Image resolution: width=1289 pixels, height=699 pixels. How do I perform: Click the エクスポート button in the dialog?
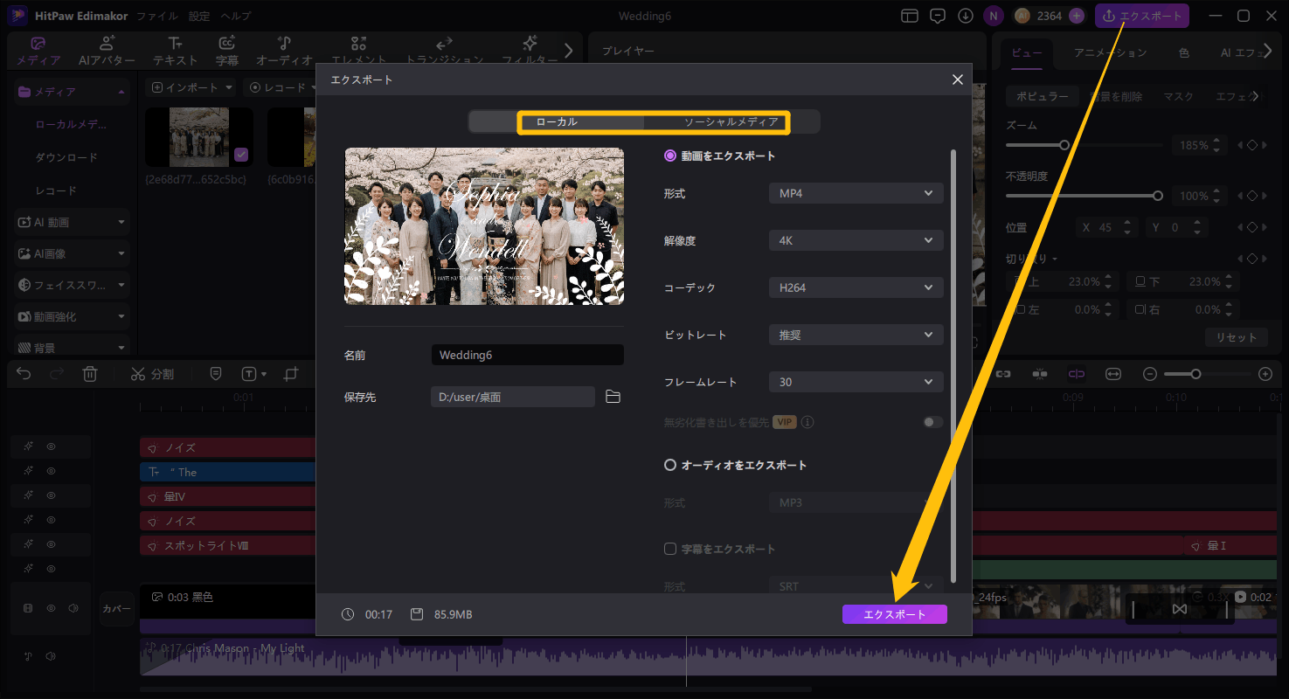click(x=894, y=613)
